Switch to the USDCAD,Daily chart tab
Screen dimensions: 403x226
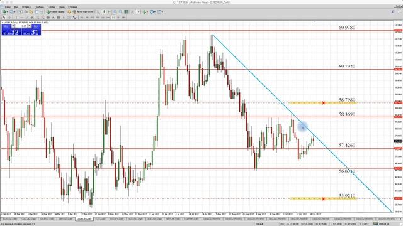click(28, 219)
